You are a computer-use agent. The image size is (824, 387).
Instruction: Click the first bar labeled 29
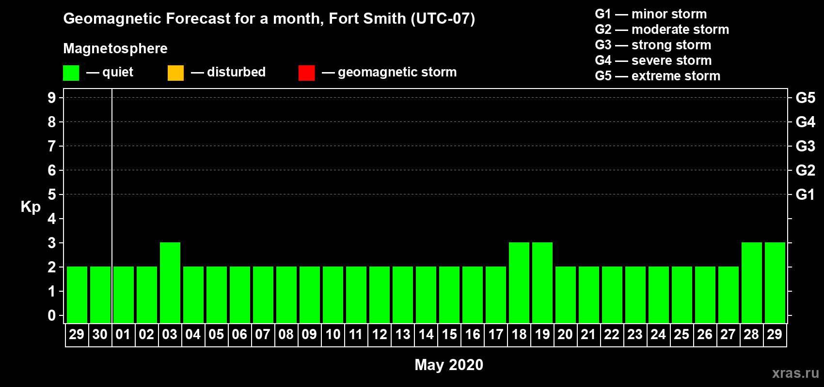77,295
